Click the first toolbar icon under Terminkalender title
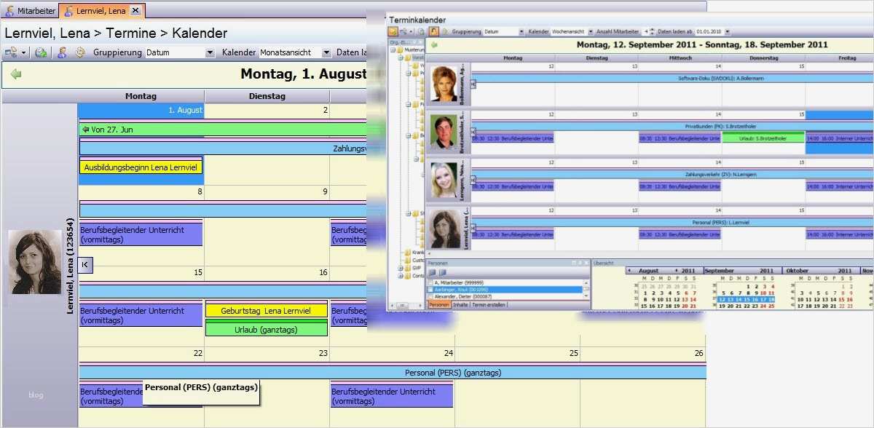This screenshot has height=428, width=874. pos(393,32)
